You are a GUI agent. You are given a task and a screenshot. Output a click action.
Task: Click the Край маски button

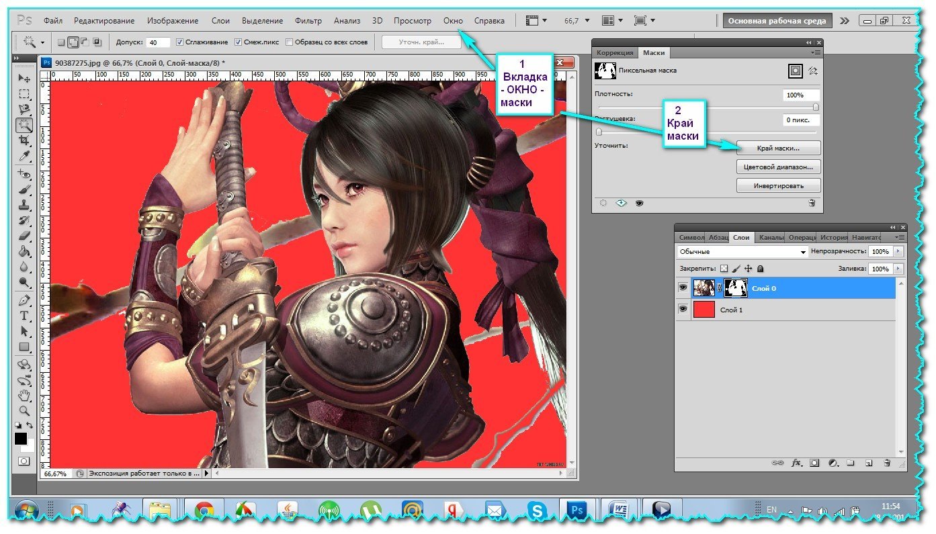[x=779, y=147]
